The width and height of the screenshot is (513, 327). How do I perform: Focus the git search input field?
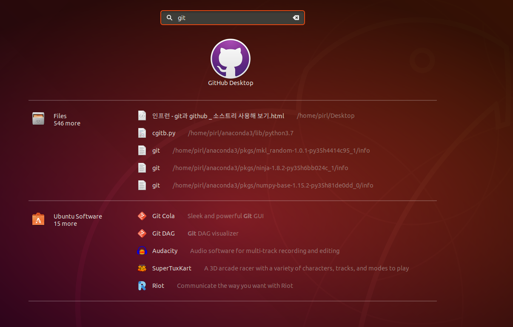click(233, 18)
